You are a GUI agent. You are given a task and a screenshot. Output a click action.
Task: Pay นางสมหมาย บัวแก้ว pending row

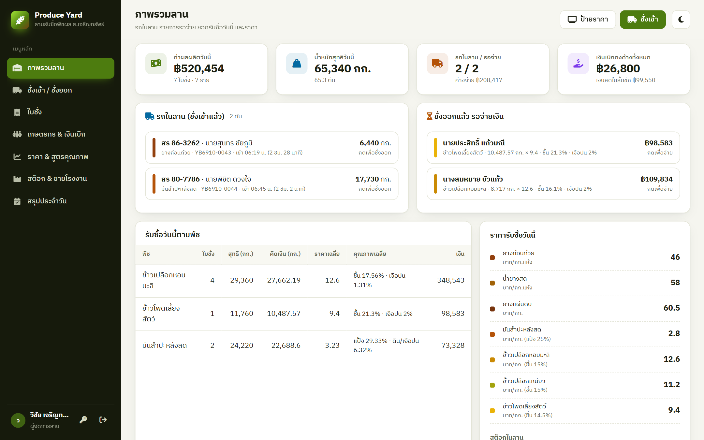click(x=553, y=184)
